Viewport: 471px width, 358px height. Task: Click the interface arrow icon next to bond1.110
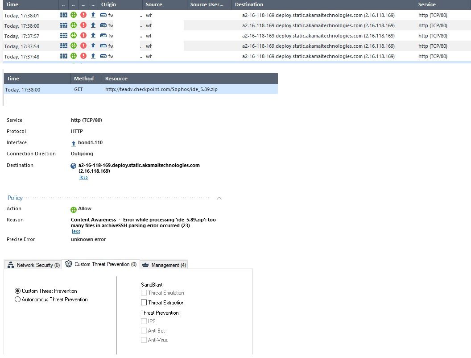click(73, 142)
